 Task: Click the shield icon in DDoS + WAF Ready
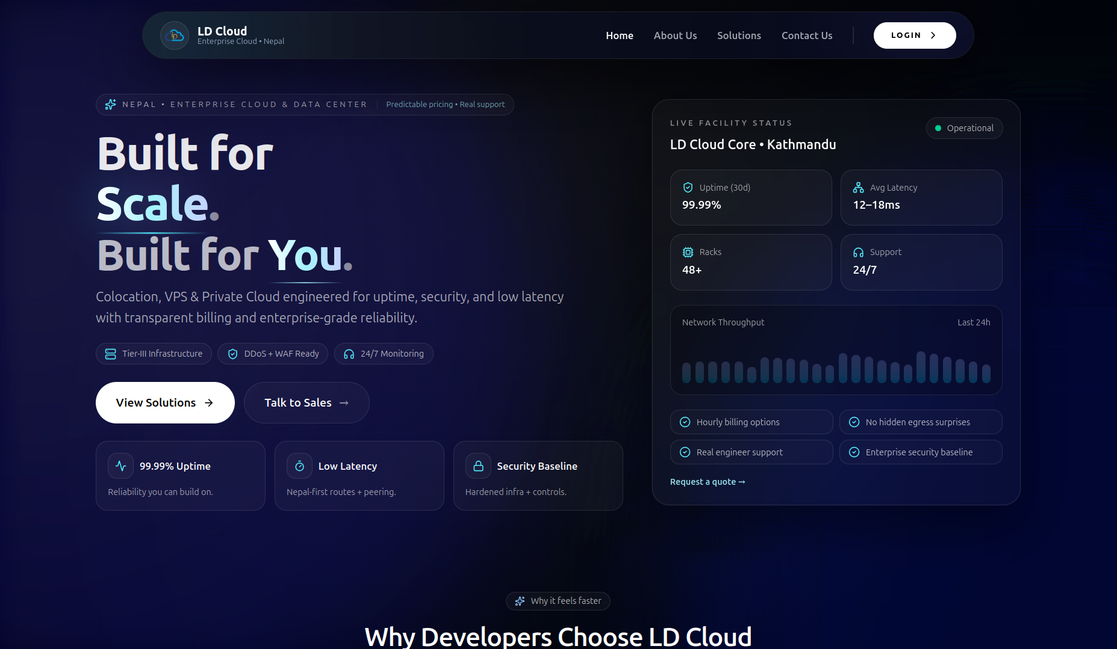(x=232, y=354)
